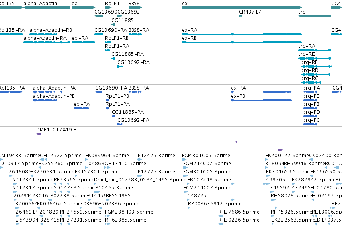
Task: Select the ex-RA transcript label
Action: (x=190, y=30)
